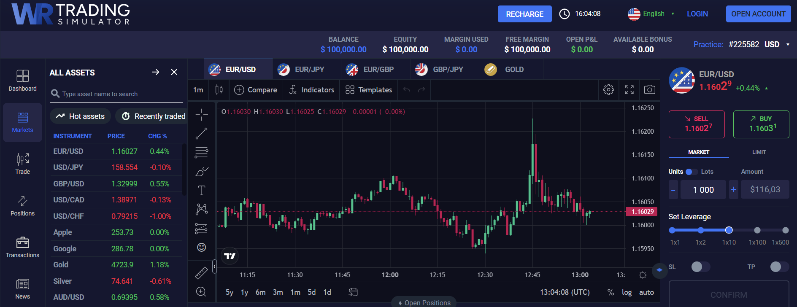Enable the TP take profit toggle
This screenshot has height=307, width=797.
coord(780,267)
